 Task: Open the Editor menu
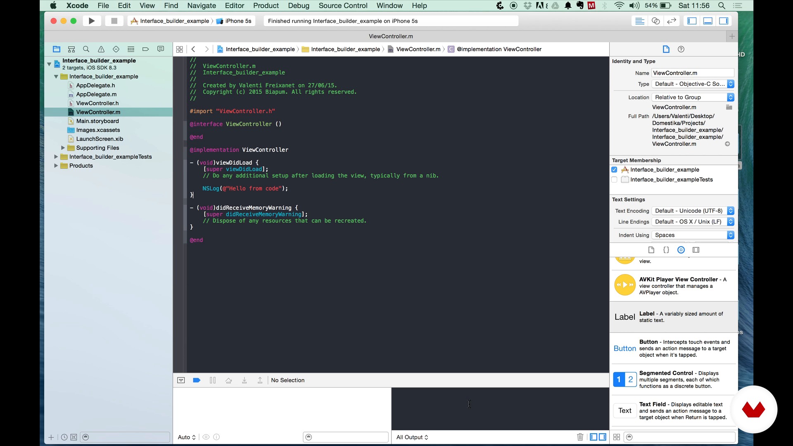235,6
